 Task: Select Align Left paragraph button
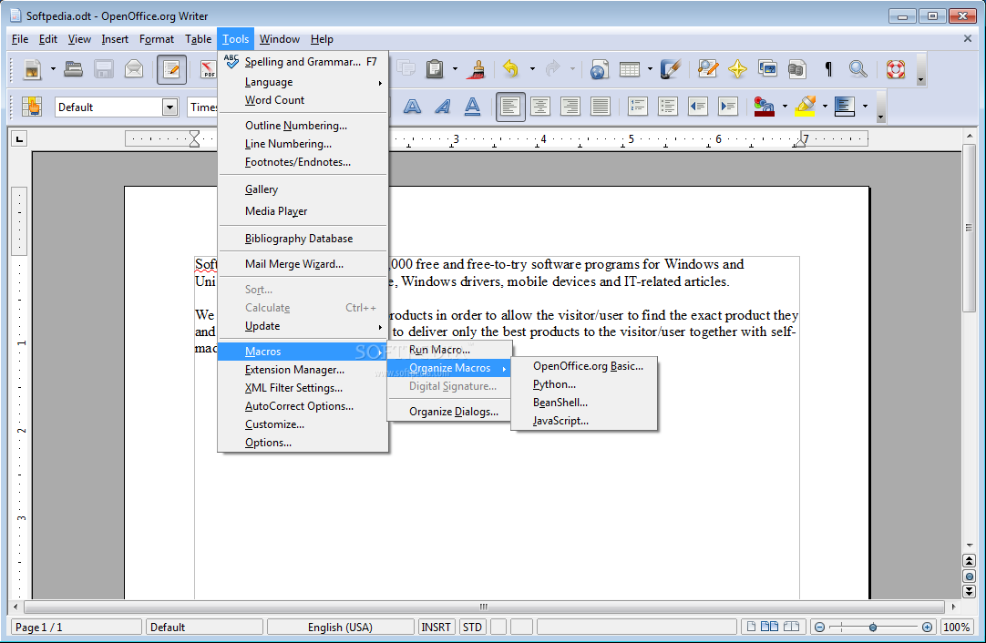tap(510, 107)
